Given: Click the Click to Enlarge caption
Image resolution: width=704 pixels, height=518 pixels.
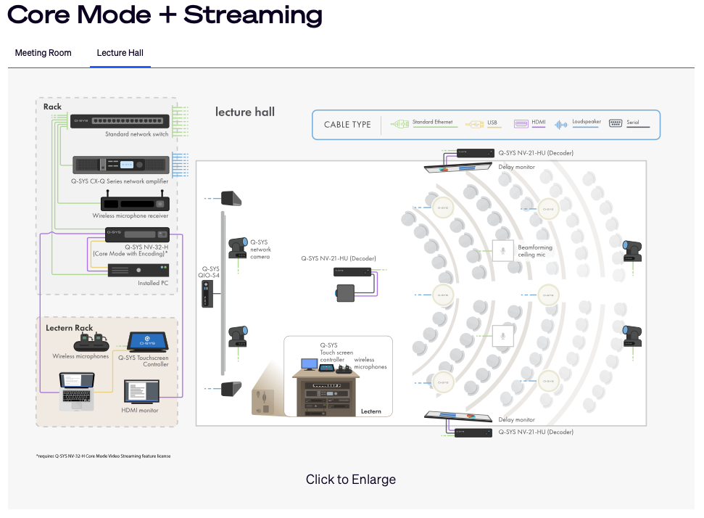Looking at the screenshot, I should (x=351, y=480).
